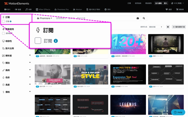The width and height of the screenshot is (188, 117).
Task: Open the 音樂 music category
Action: [x=28, y=9]
